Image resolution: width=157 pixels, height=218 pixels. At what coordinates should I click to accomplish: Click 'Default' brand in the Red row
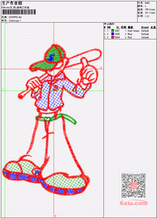click(145, 37)
